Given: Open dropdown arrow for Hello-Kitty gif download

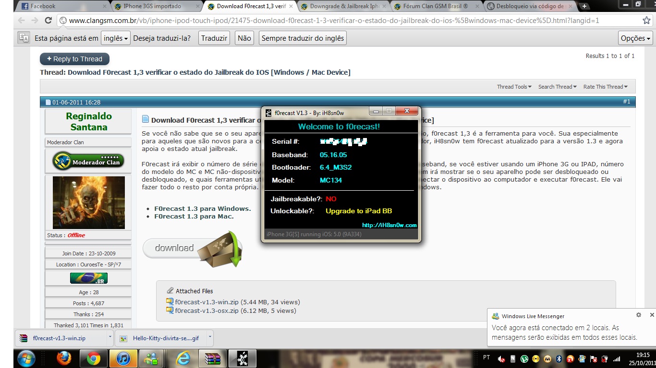Looking at the screenshot, I should [x=210, y=337].
